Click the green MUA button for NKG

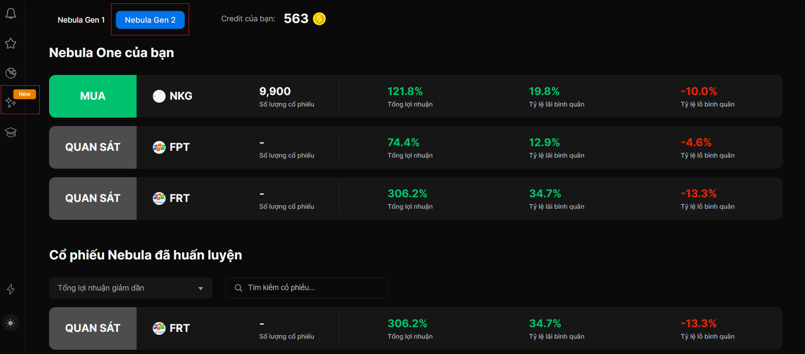click(x=93, y=96)
